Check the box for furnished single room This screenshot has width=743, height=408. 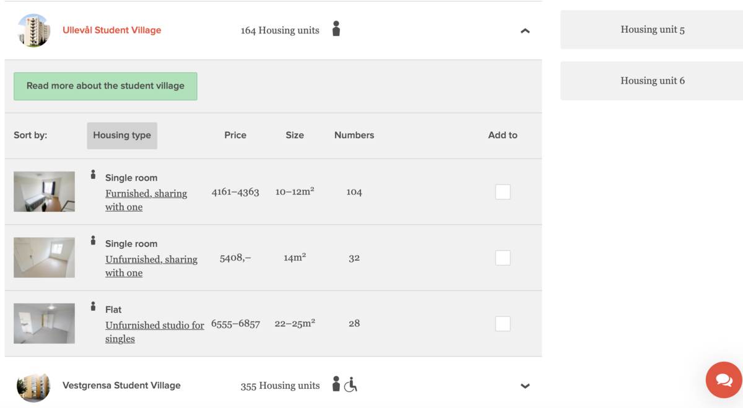click(503, 192)
